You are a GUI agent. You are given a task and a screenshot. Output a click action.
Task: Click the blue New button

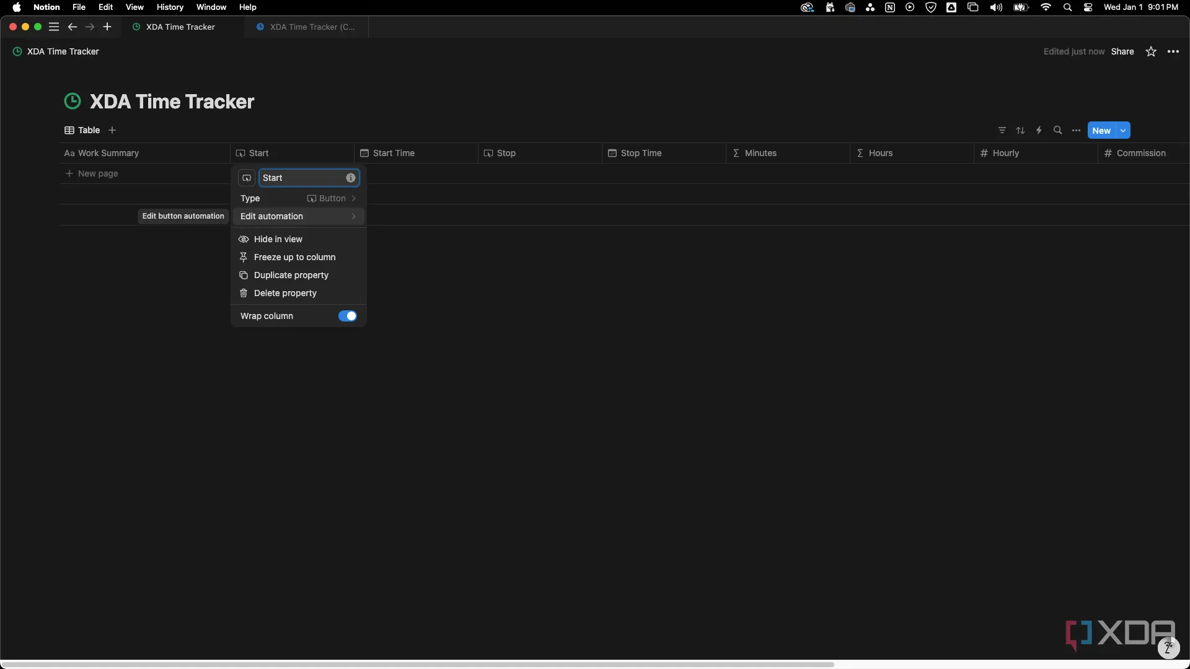(x=1101, y=130)
